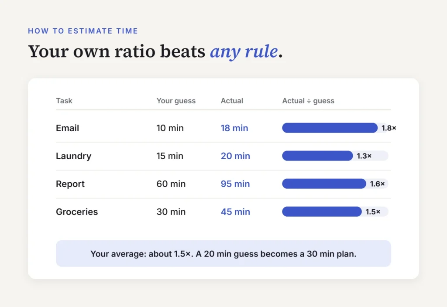Click the 'Actual' column header

click(x=232, y=101)
